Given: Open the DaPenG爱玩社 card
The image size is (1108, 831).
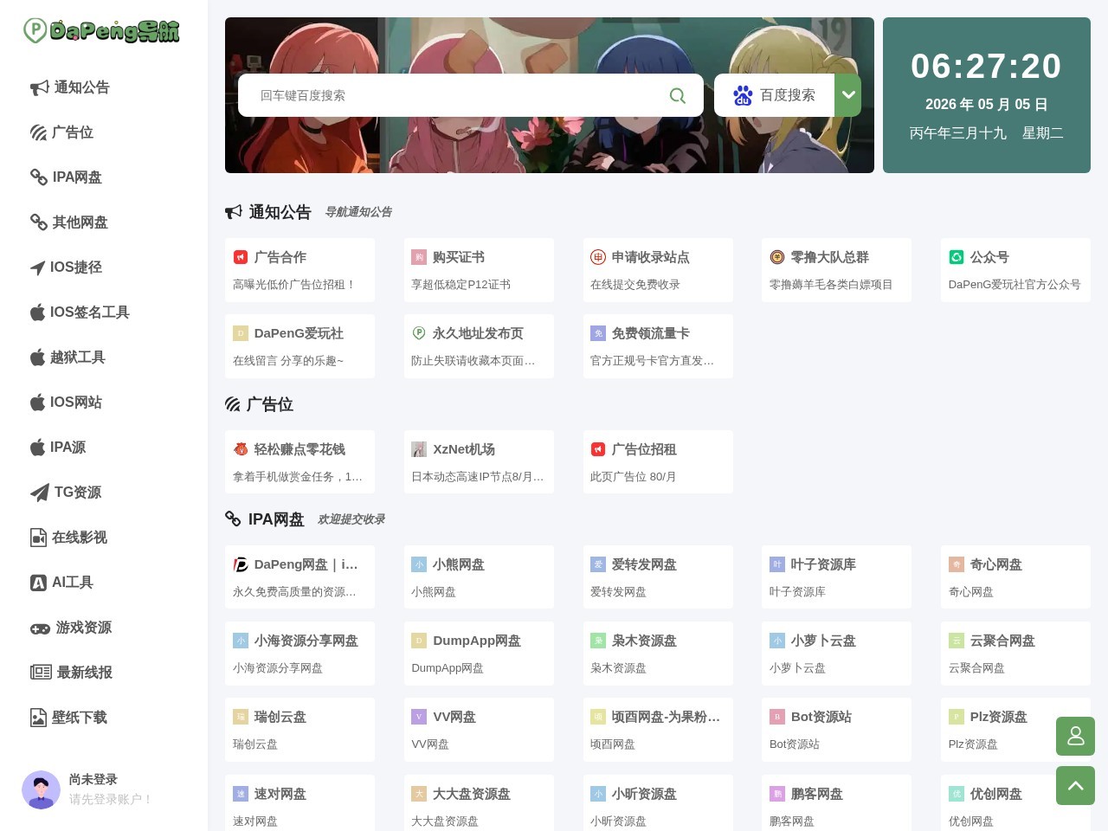Looking at the screenshot, I should click(x=300, y=346).
